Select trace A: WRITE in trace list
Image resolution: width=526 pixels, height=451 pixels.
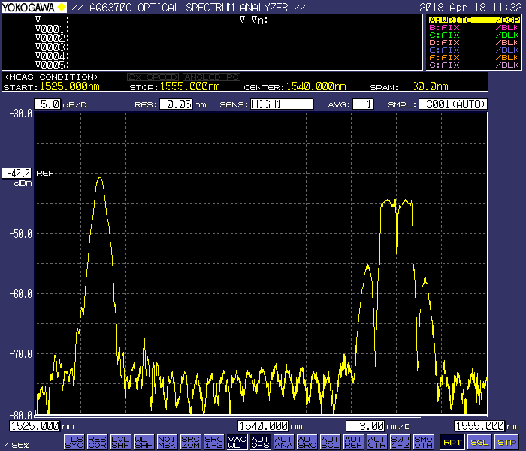pyautogui.click(x=473, y=19)
